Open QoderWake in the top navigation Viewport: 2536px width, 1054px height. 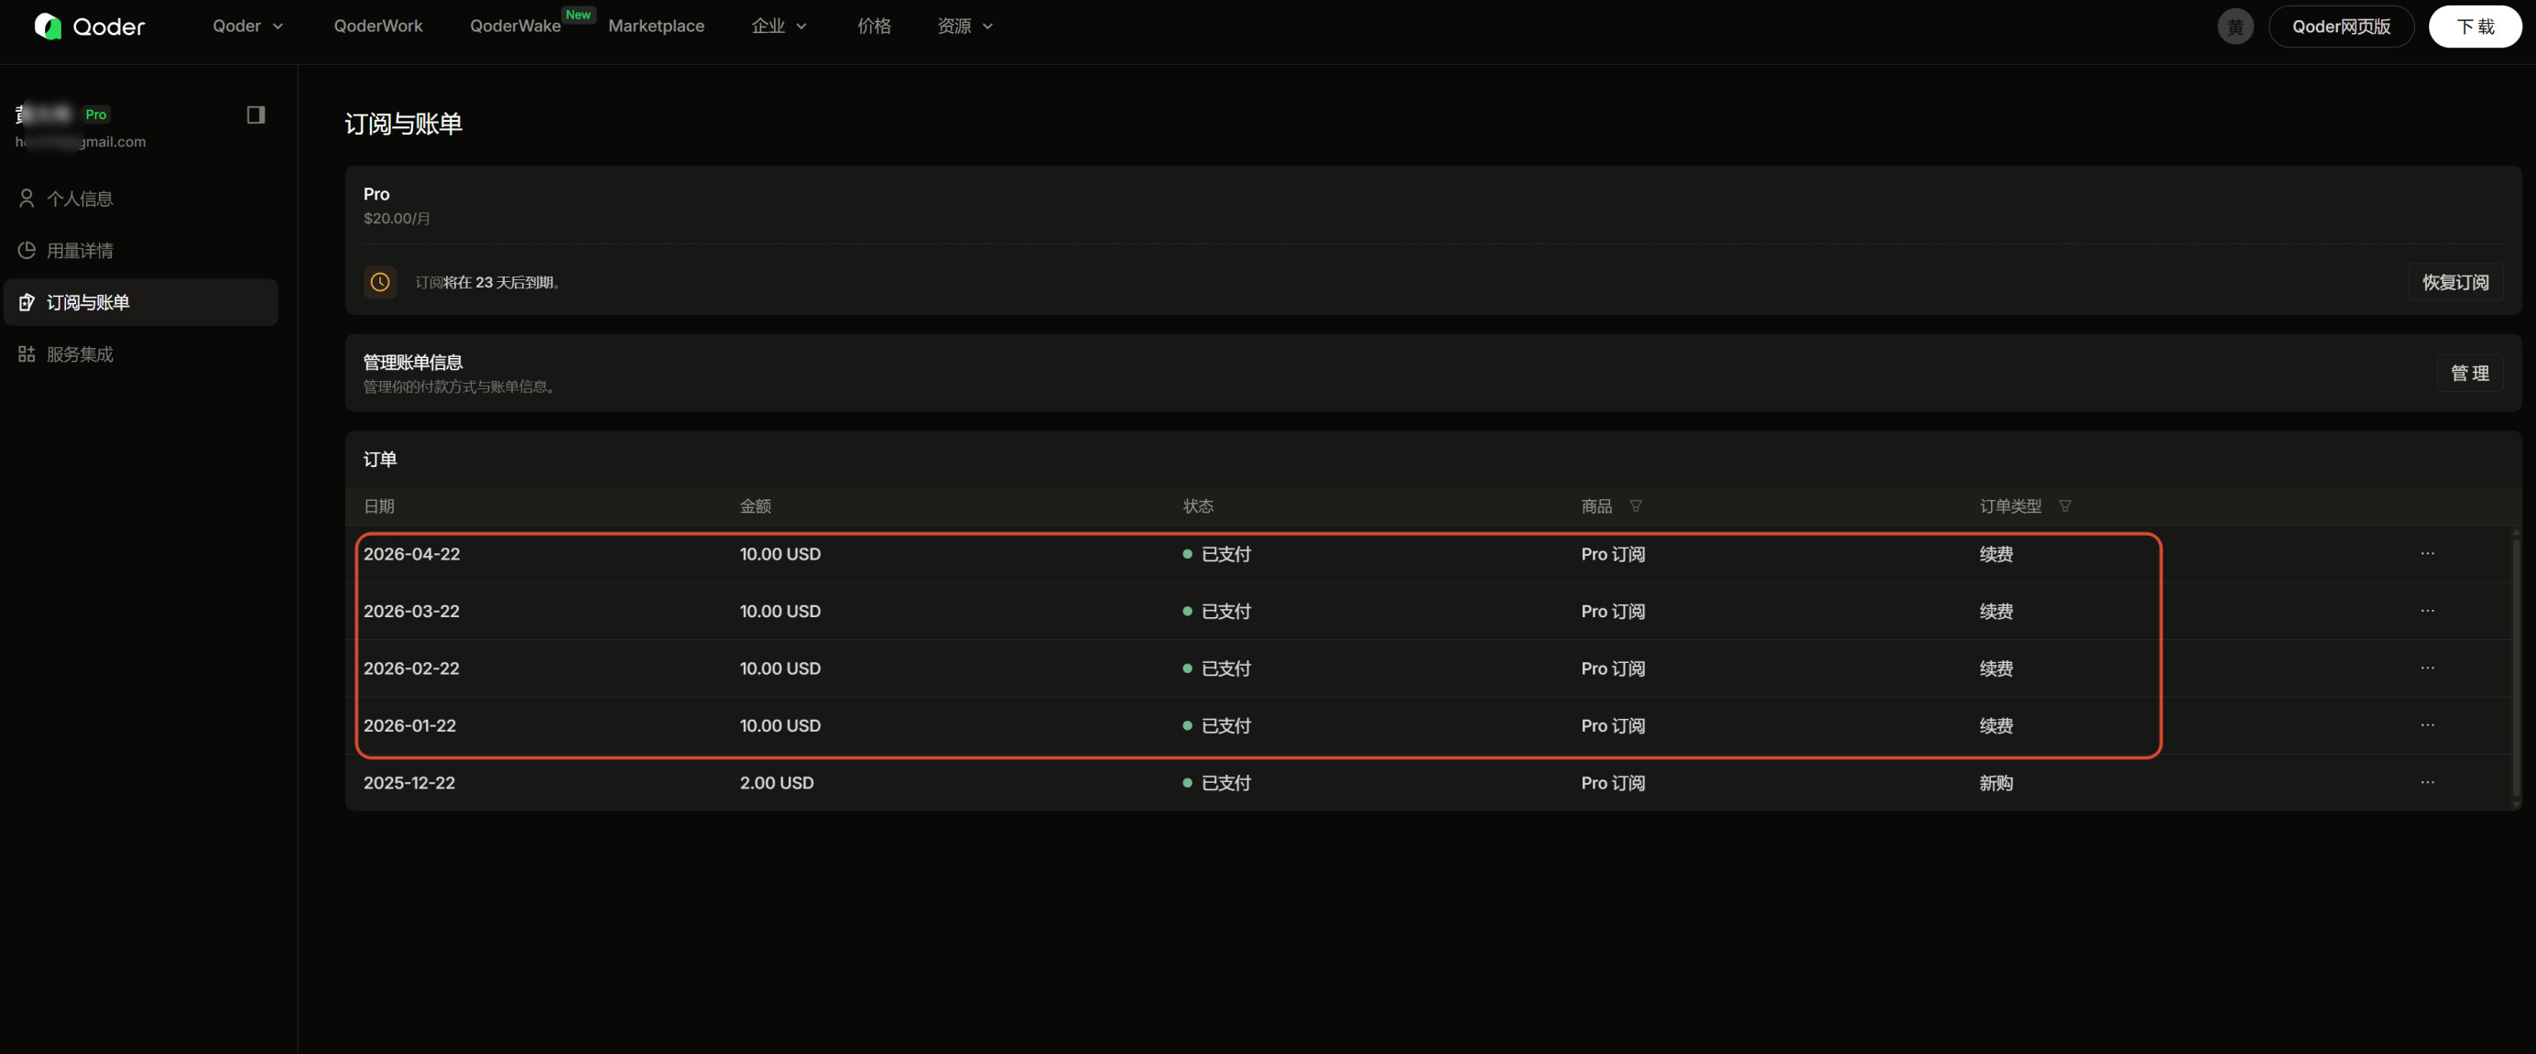[x=515, y=27]
